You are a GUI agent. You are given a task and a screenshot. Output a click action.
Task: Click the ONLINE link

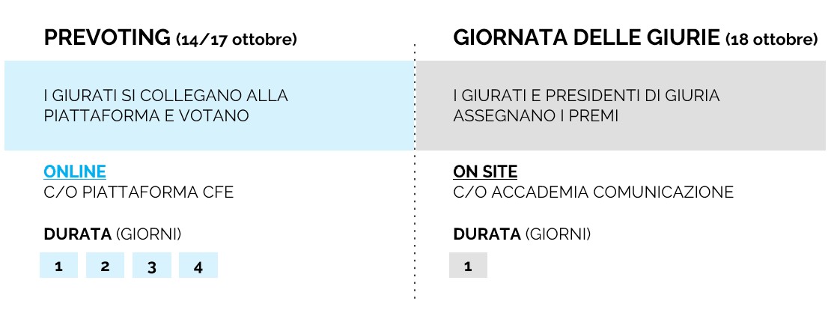coord(75,171)
